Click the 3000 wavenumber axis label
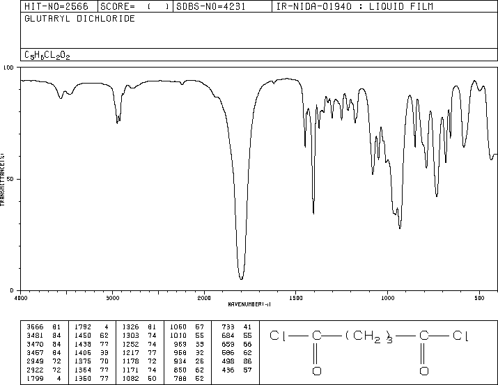The width and height of the screenshot is (498, 385). pos(112,298)
